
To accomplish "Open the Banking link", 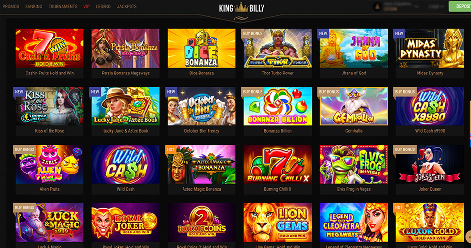I will pos(34,6).
